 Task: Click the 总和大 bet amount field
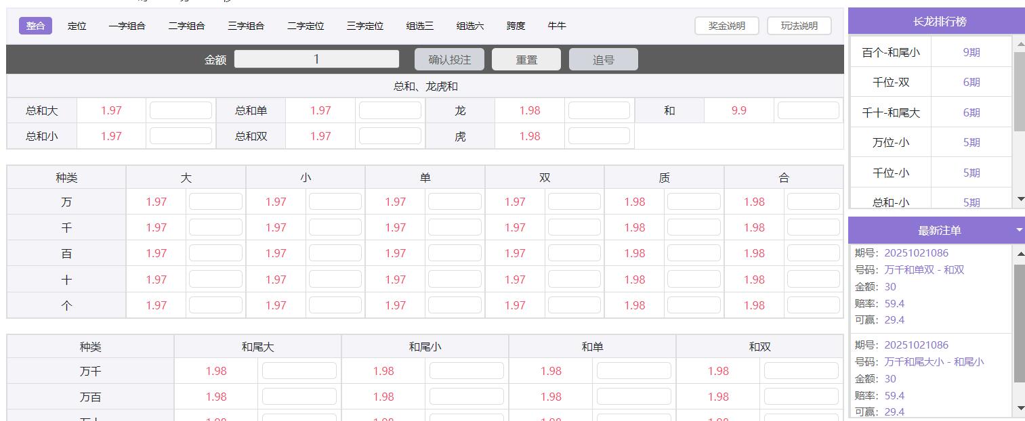(x=181, y=110)
